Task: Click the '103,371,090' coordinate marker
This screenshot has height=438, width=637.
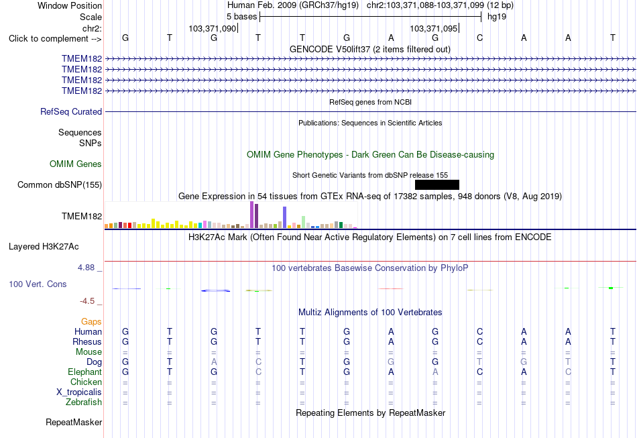Action: (212, 28)
